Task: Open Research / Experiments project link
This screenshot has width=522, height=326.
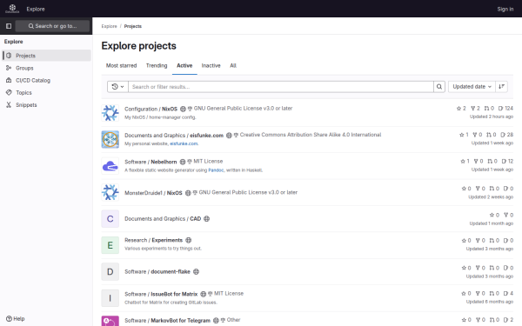Action: 153,240
